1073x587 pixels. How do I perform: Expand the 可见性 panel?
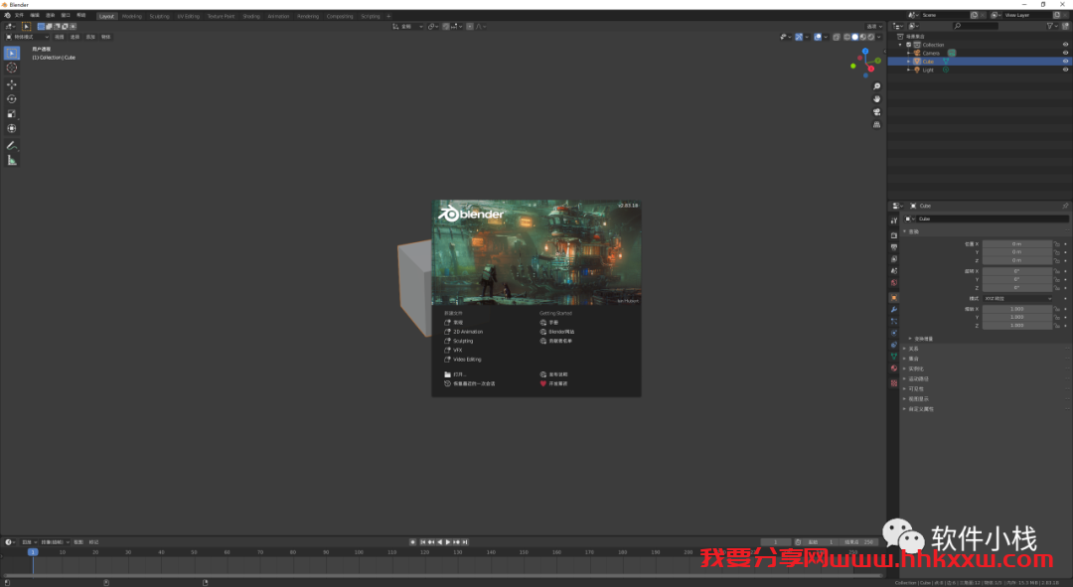coord(905,388)
